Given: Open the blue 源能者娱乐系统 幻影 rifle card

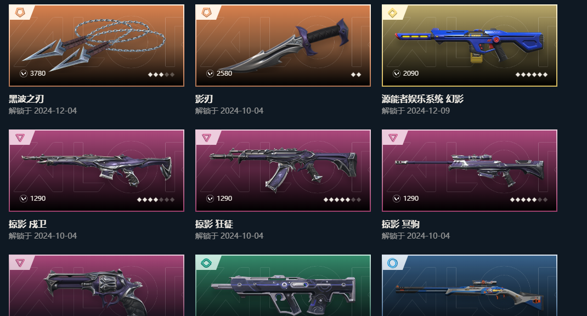Looking at the screenshot, I should pyautogui.click(x=470, y=46).
